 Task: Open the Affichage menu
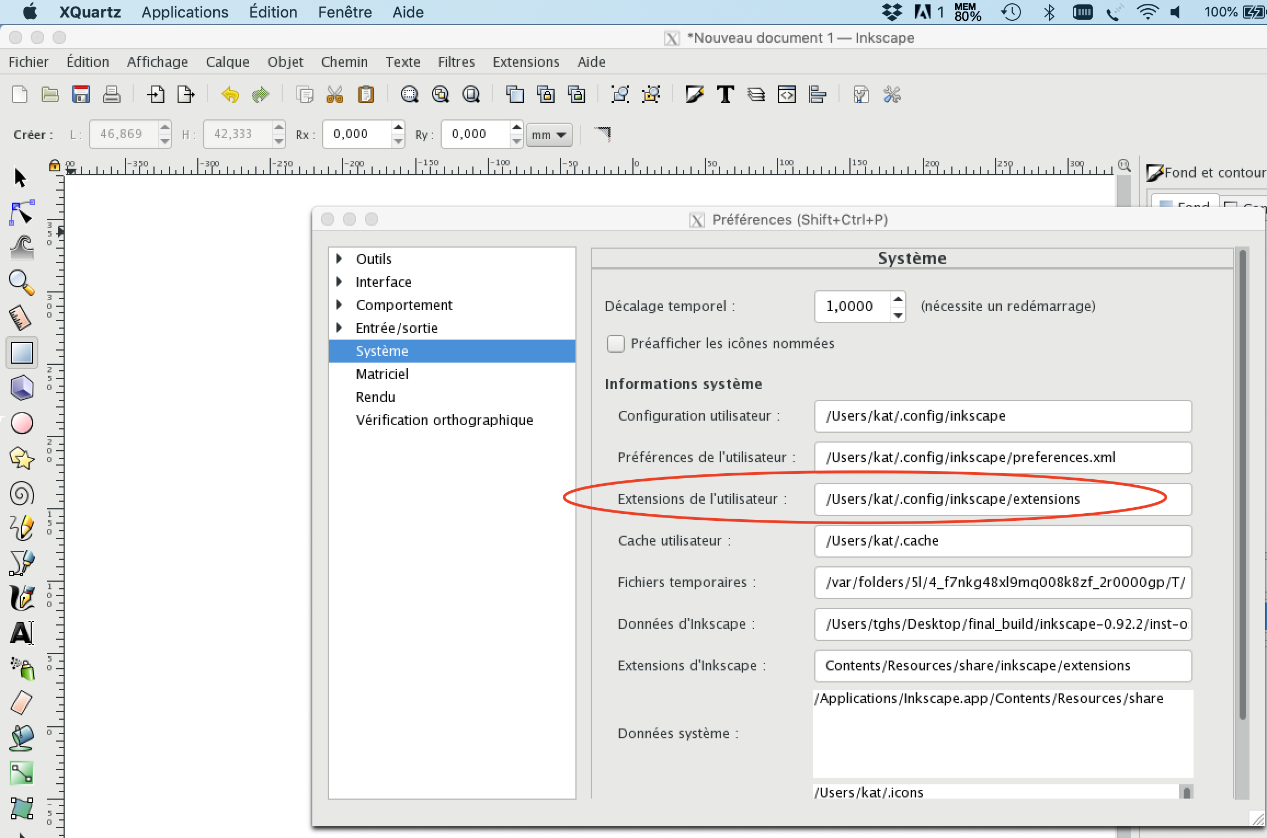[x=157, y=62]
